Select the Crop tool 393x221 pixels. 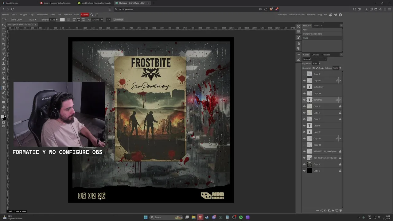3,44
